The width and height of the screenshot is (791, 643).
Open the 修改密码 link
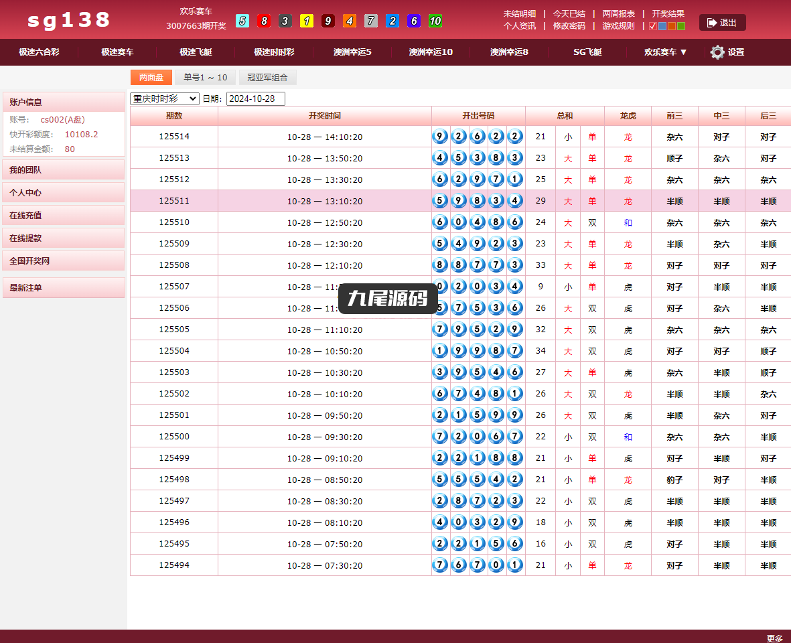coord(569,26)
